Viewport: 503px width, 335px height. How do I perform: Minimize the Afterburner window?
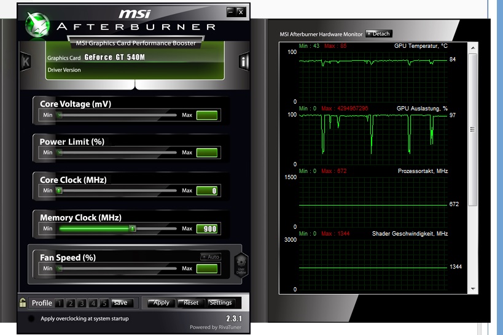tap(231, 12)
